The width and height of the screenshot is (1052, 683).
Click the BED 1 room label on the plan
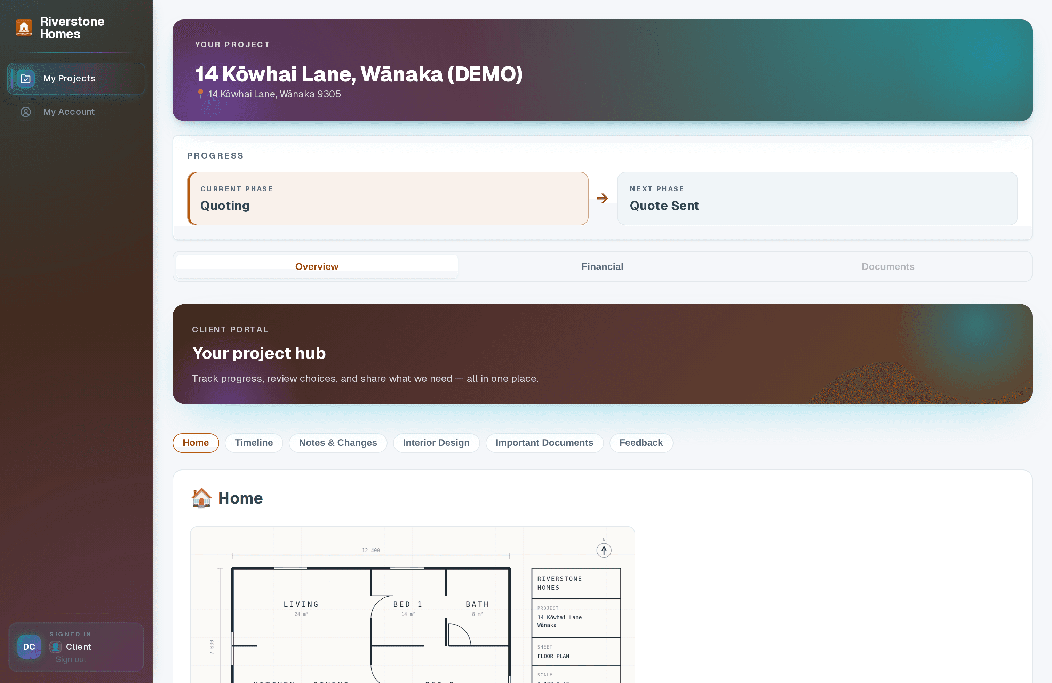[x=407, y=604]
